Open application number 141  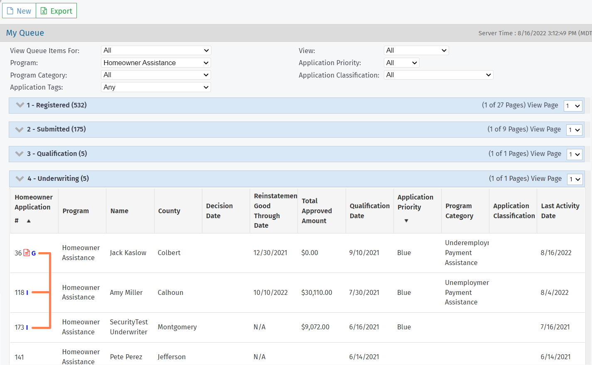[x=19, y=357]
